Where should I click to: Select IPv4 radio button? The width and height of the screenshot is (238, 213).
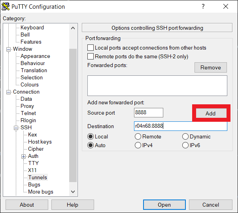click(x=138, y=145)
